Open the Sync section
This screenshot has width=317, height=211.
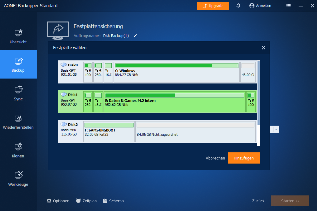click(x=18, y=93)
